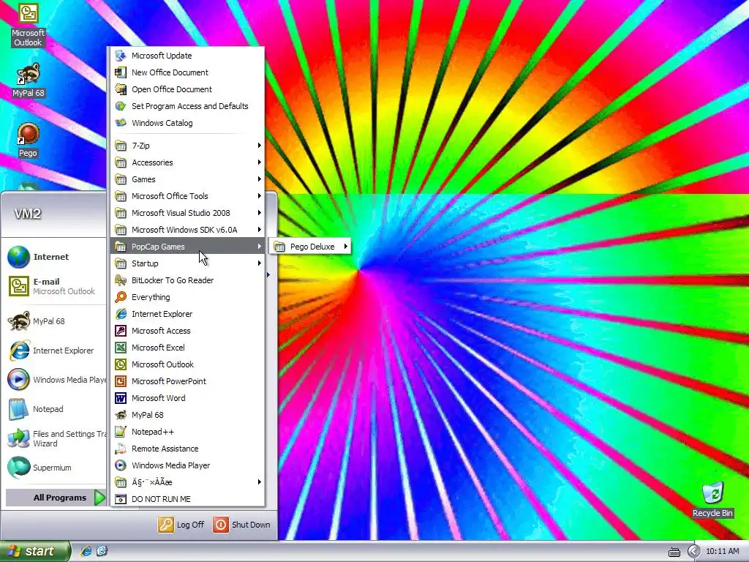The image size is (749, 562).
Task: Open the Open Office Document entry
Action: click(187, 89)
